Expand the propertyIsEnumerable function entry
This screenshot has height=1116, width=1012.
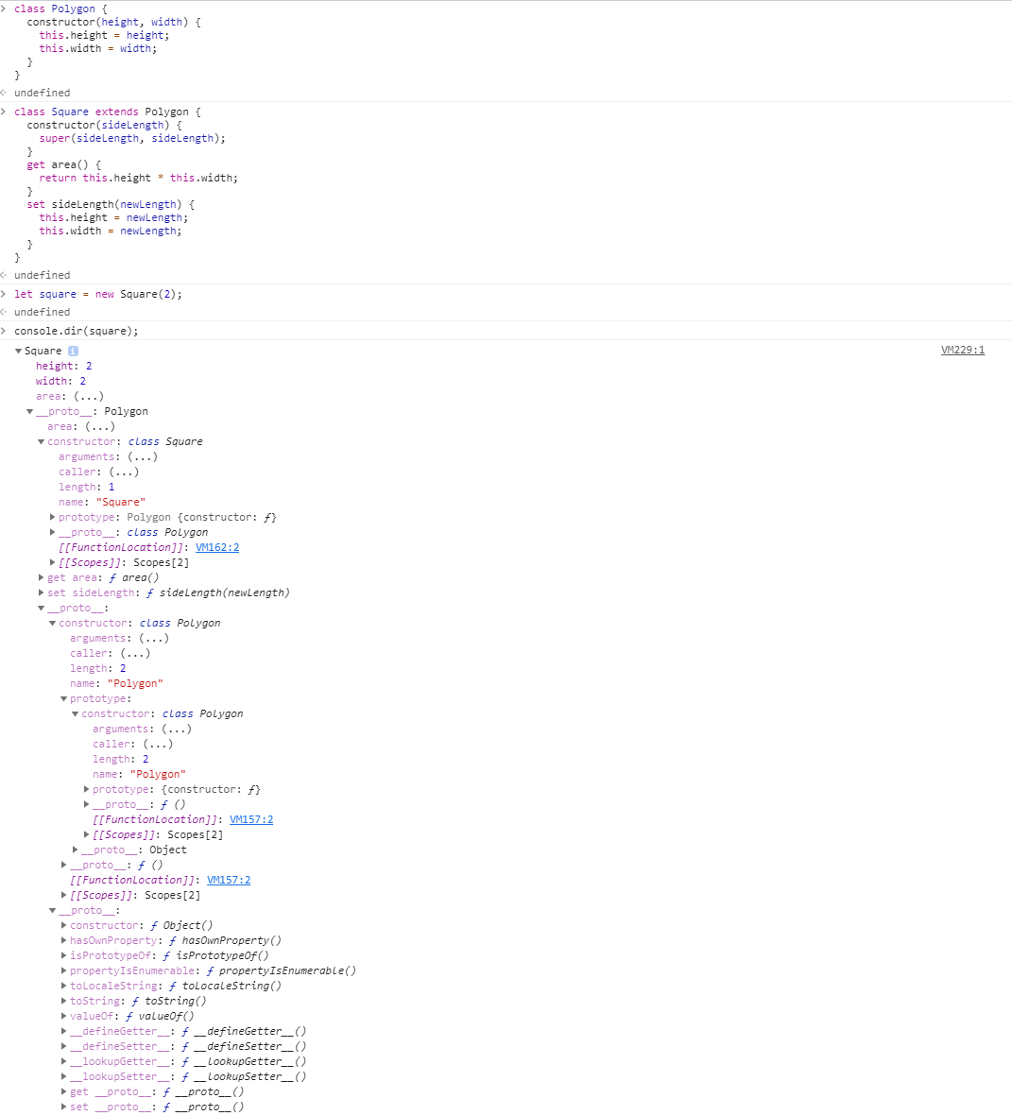click(64, 971)
